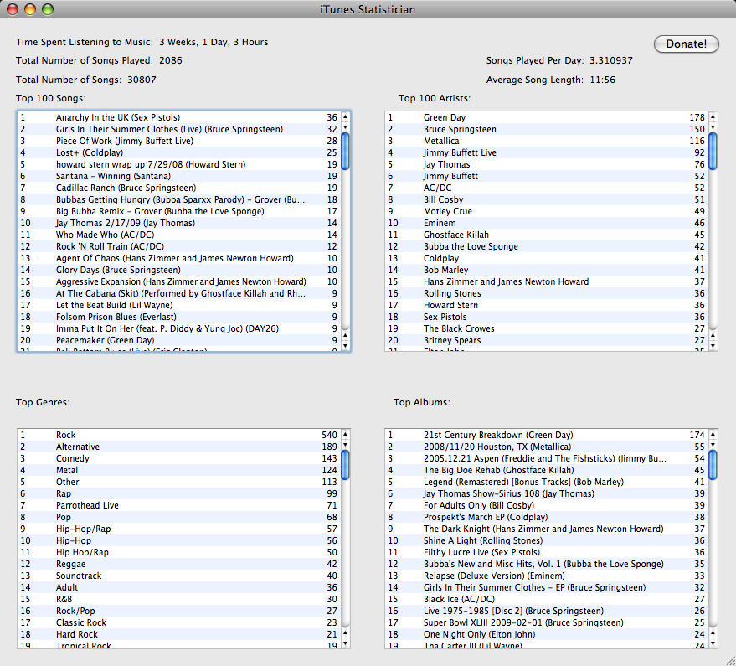Viewport: 736px width, 666px height.
Task: Select song 'Let the Beat Build (Lil Wayne)'
Action: pos(179,305)
